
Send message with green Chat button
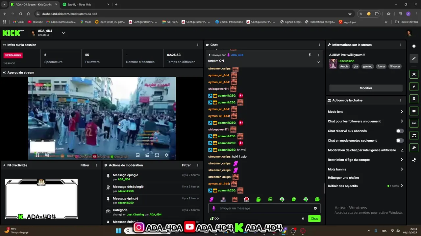coord(314,219)
